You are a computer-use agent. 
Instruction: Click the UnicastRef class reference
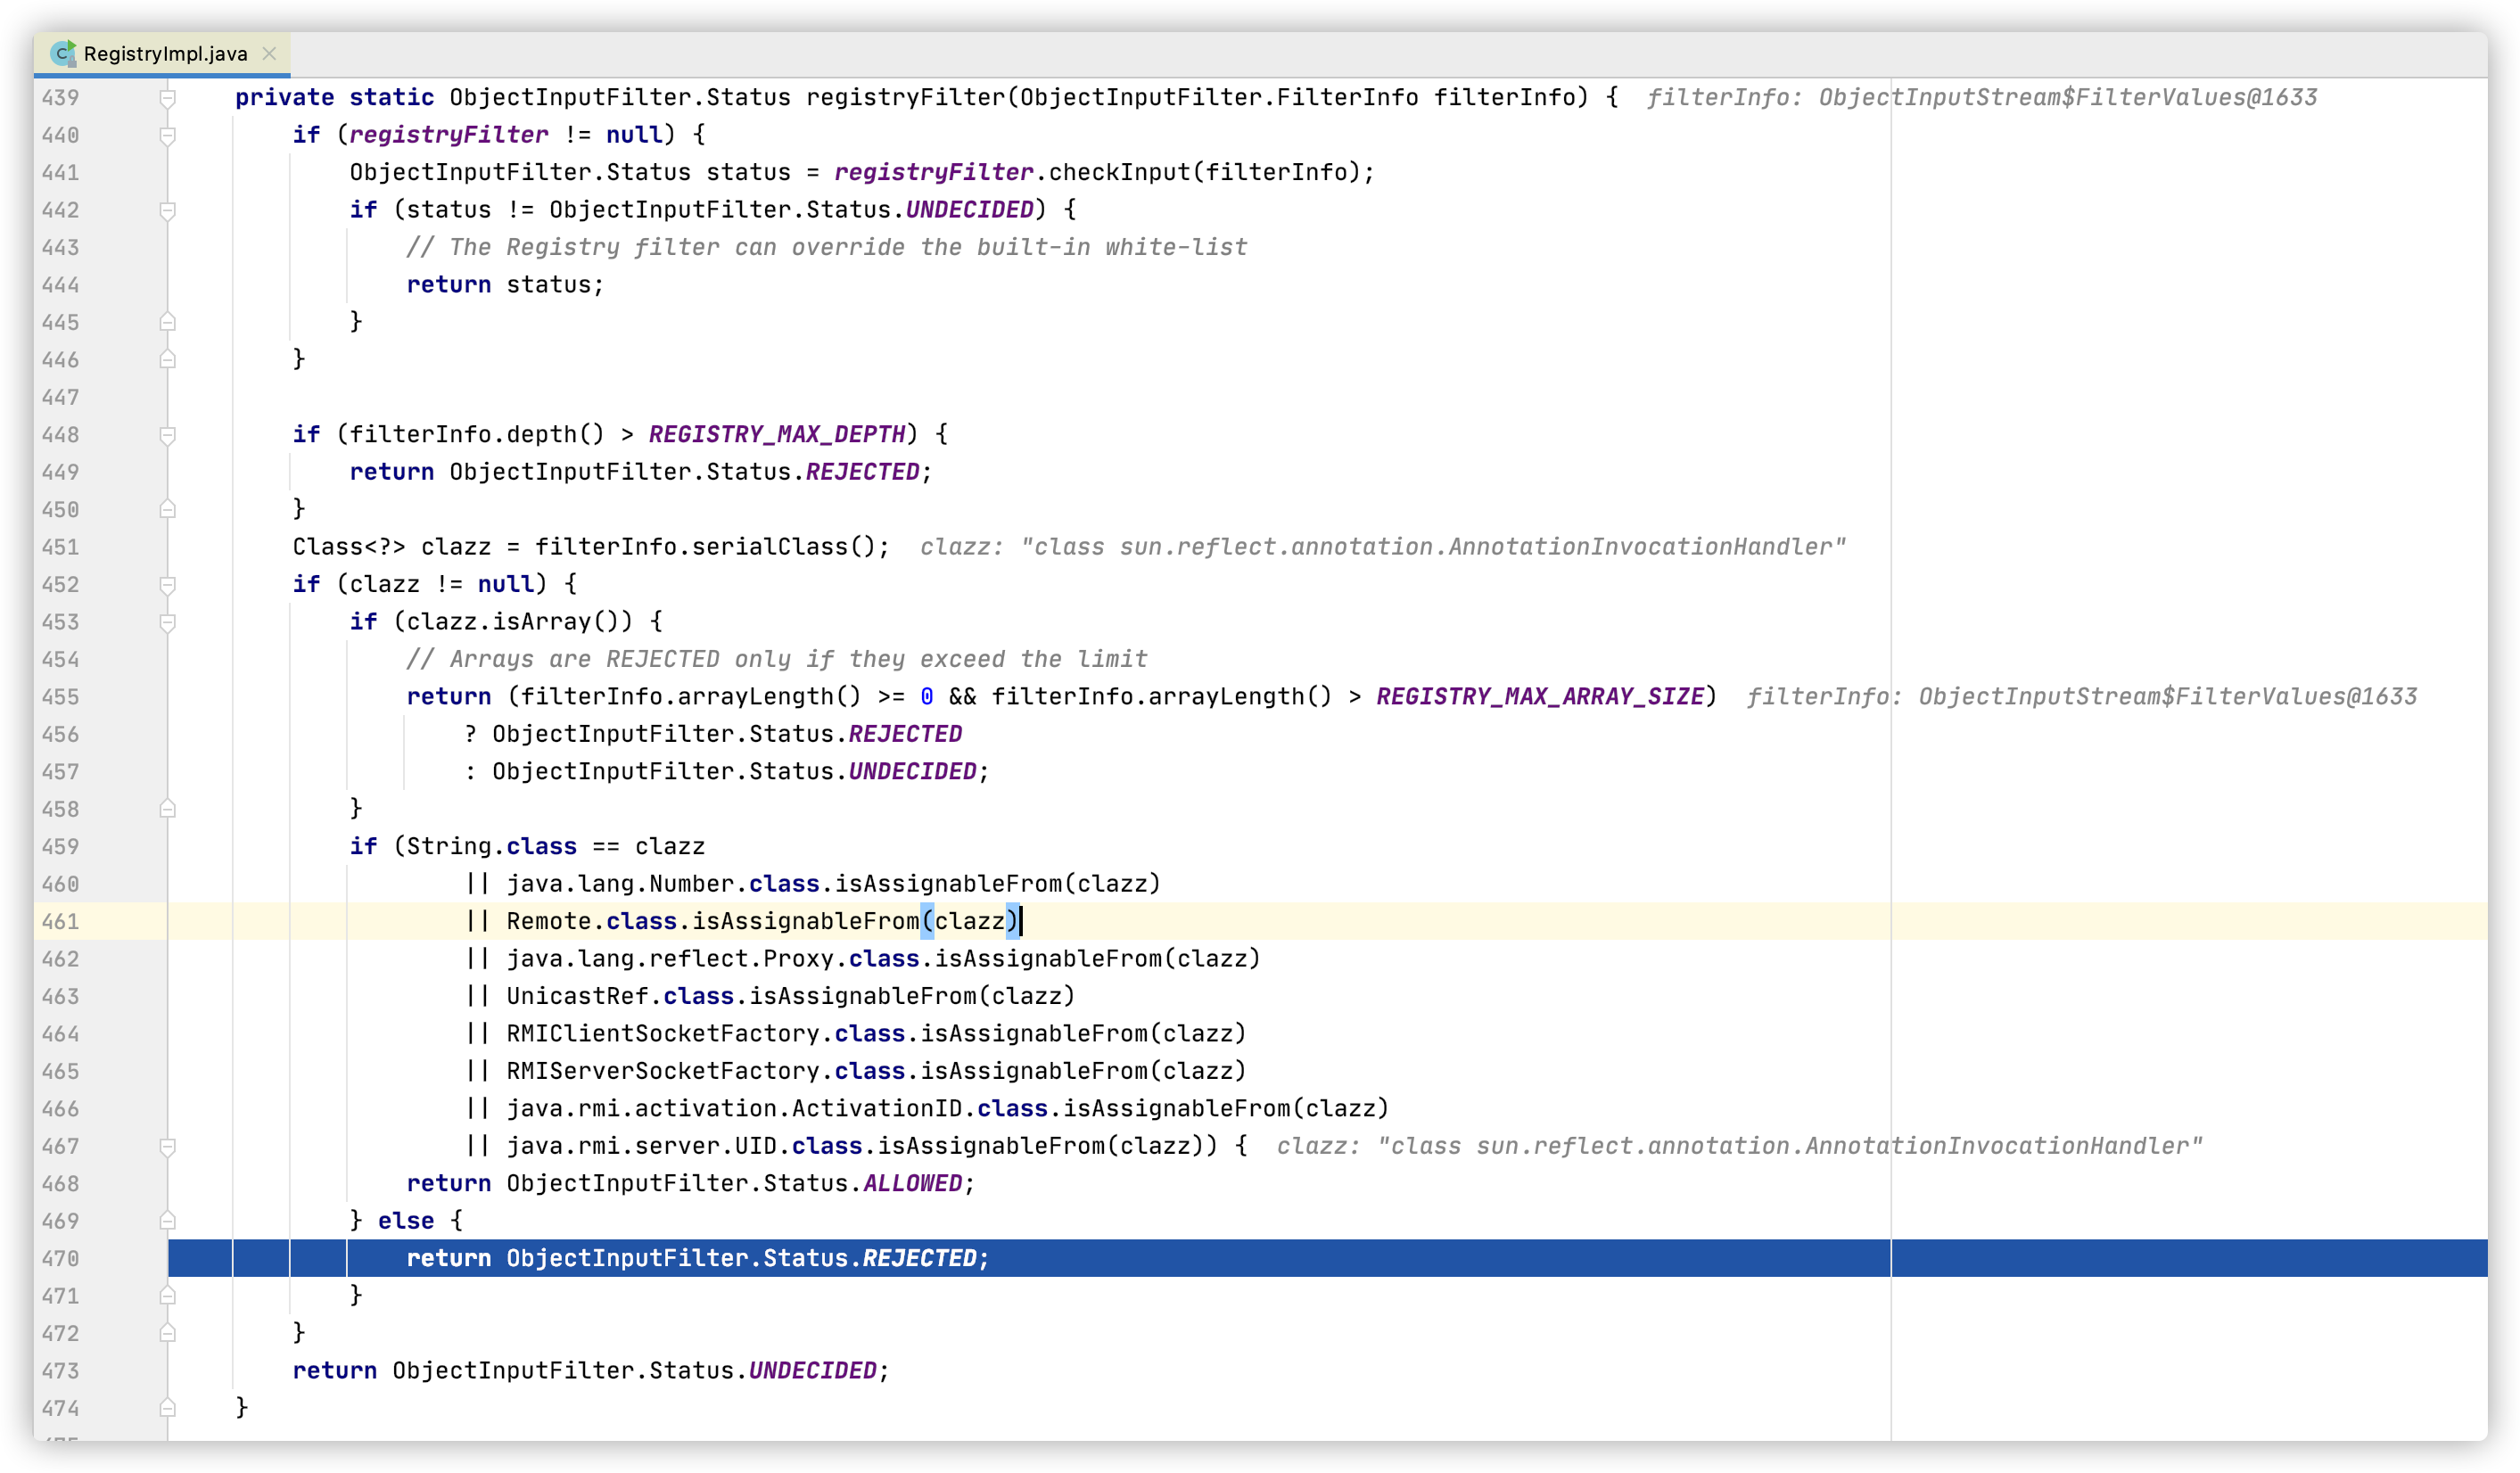(577, 997)
